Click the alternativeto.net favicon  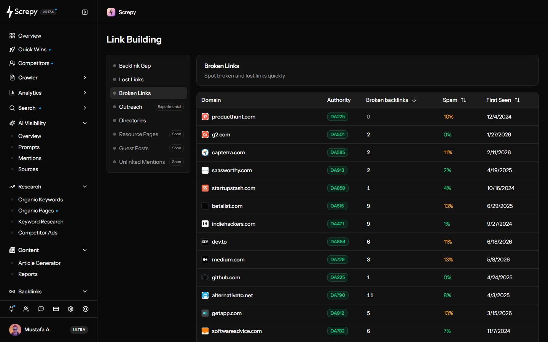coord(205,295)
